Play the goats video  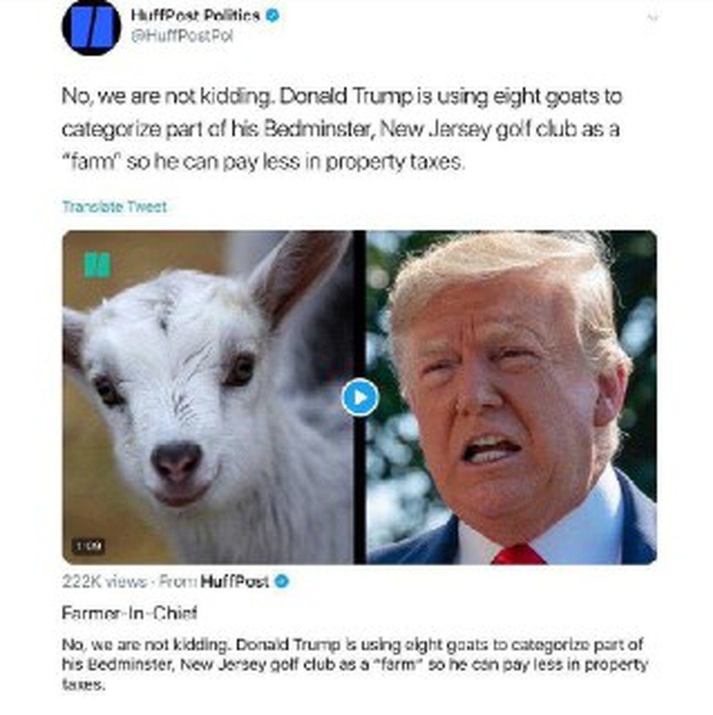point(359,397)
